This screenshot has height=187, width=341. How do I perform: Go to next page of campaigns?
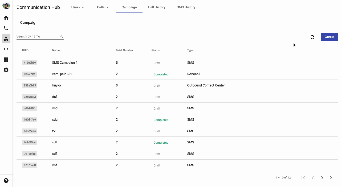322,178
